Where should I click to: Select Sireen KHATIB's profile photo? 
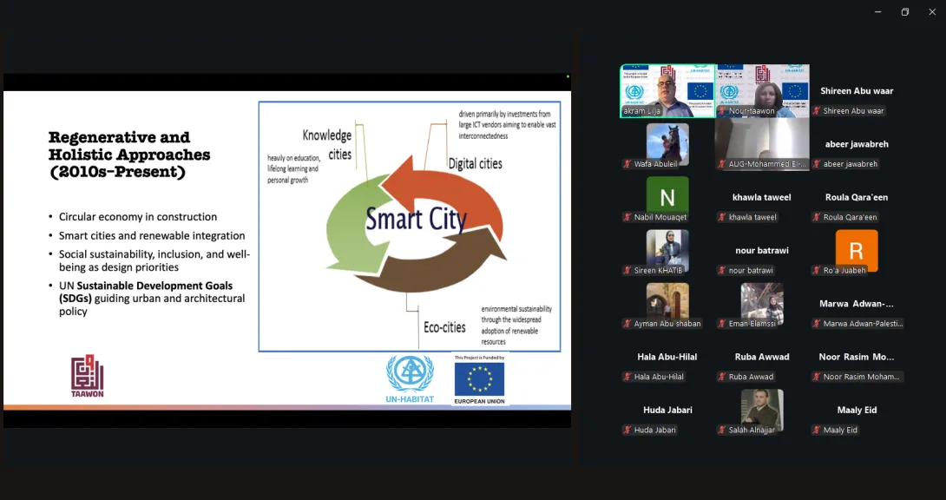[667, 250]
